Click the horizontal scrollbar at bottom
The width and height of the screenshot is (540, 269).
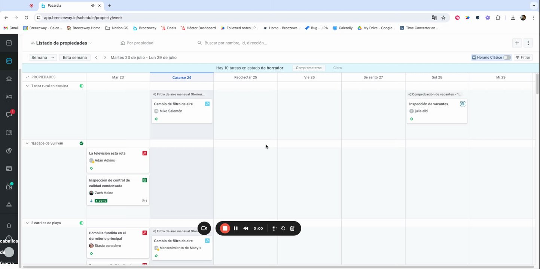pyautogui.click(x=279, y=267)
